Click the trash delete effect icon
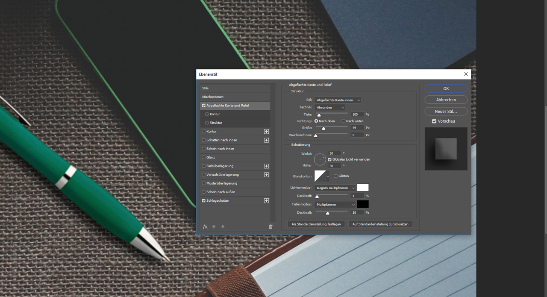Viewport: 547px width, 297px height. 271,226
